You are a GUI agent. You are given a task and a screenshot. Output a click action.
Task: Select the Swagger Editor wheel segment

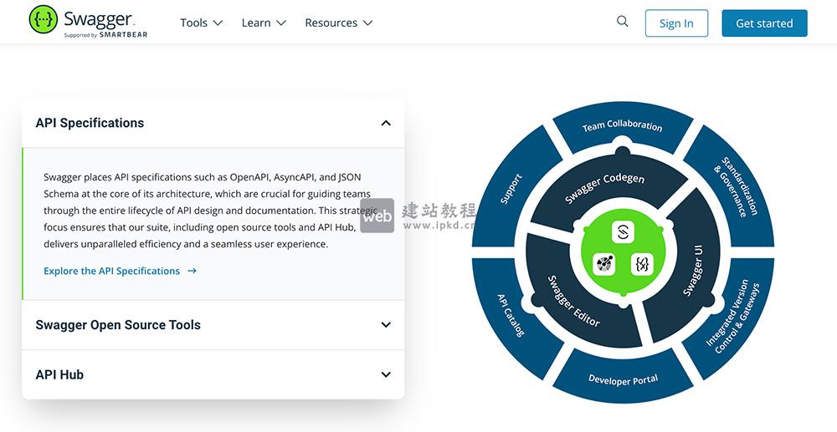(x=571, y=300)
